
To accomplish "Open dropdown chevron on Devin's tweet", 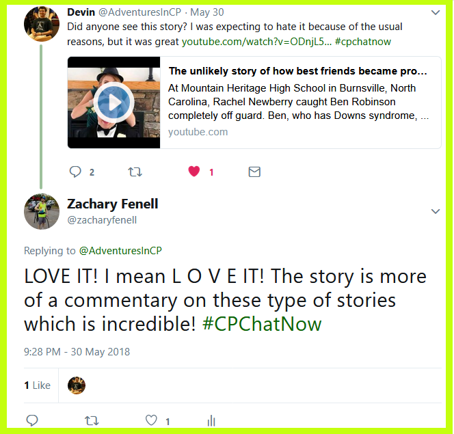I will click(x=436, y=12).
